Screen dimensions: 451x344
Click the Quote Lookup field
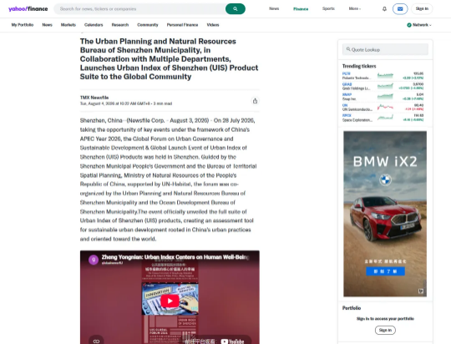coord(385,49)
